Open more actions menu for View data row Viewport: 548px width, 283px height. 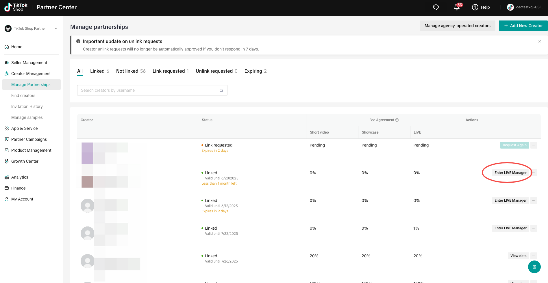tap(534, 256)
